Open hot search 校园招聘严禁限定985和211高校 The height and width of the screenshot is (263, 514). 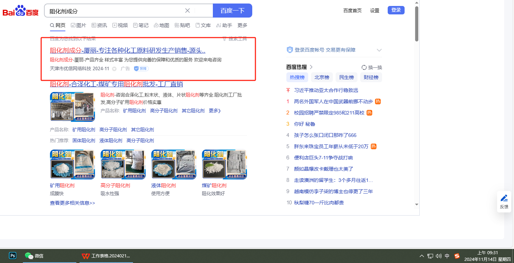pyautogui.click(x=329, y=113)
